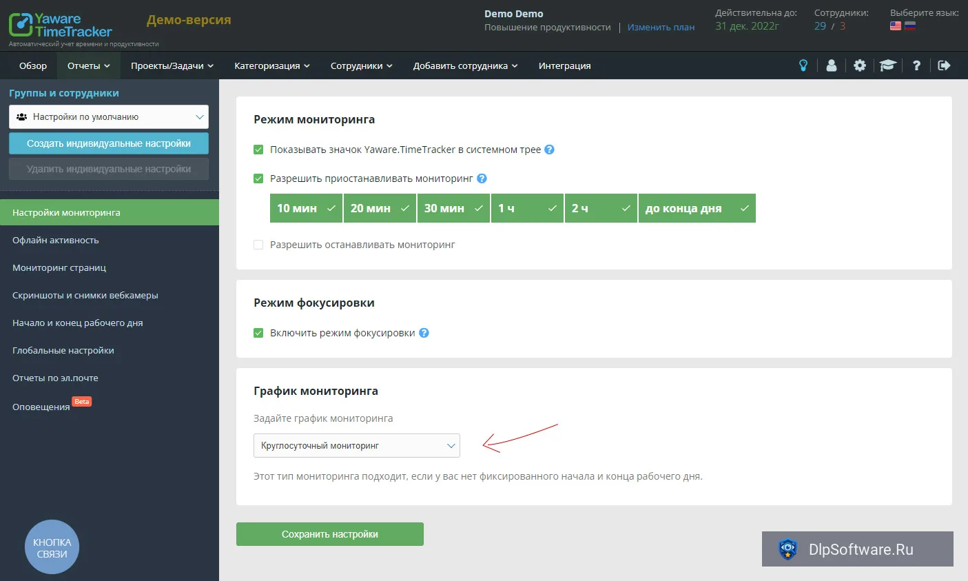Toggle show Yaware.TimeTracker tray icon checkbox
The width and height of the screenshot is (968, 581).
coord(258,150)
